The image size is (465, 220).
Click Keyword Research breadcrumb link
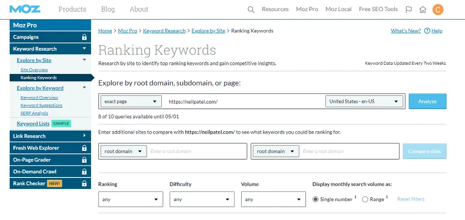pyautogui.click(x=164, y=31)
